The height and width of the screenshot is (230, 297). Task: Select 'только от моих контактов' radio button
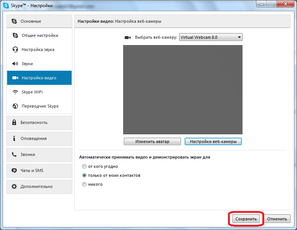pos(84,175)
